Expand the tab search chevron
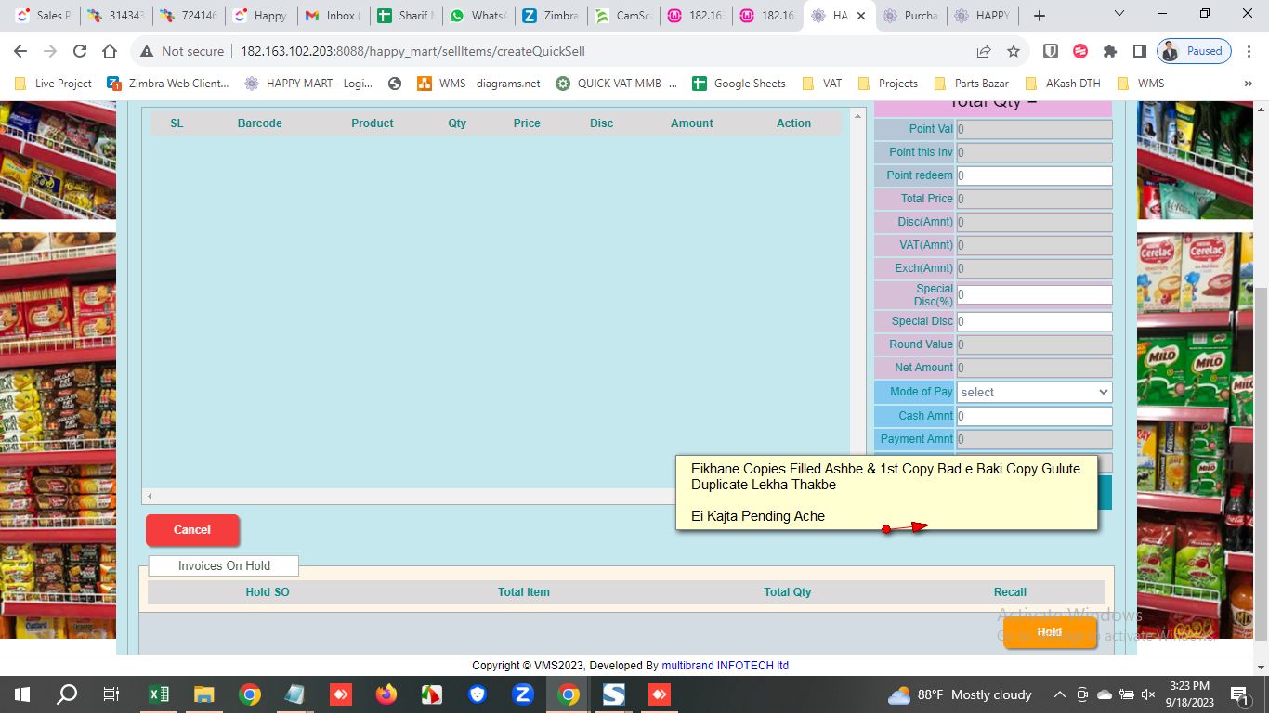Screen dimensions: 1269x713 point(1119,15)
